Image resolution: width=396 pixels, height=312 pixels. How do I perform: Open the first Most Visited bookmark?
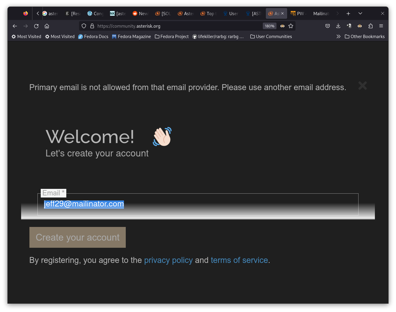point(26,37)
